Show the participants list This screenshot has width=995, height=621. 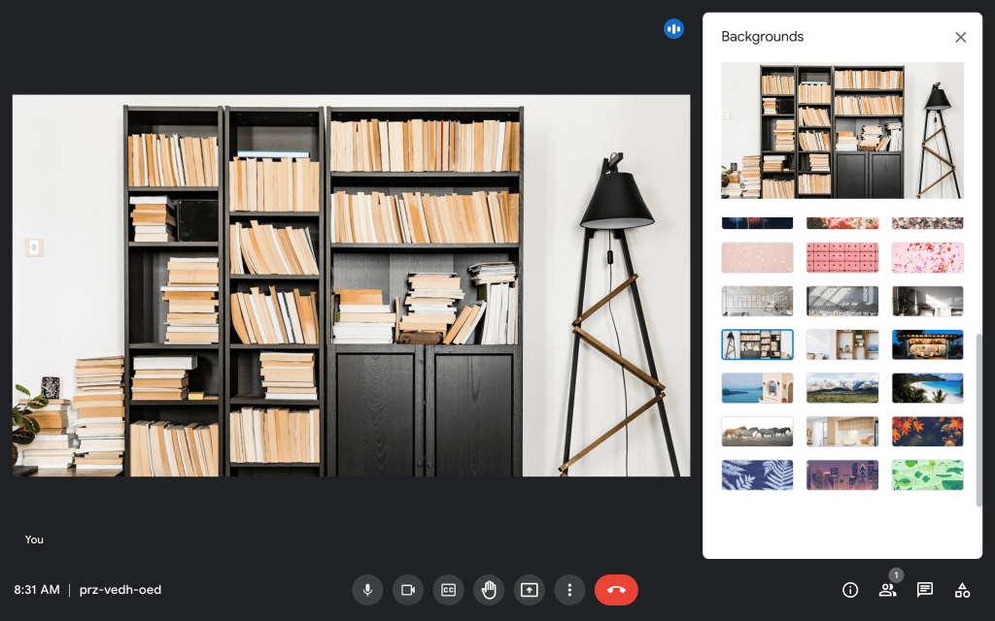(887, 590)
